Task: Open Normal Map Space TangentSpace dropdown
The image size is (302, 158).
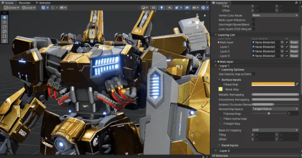Action: click(275, 109)
